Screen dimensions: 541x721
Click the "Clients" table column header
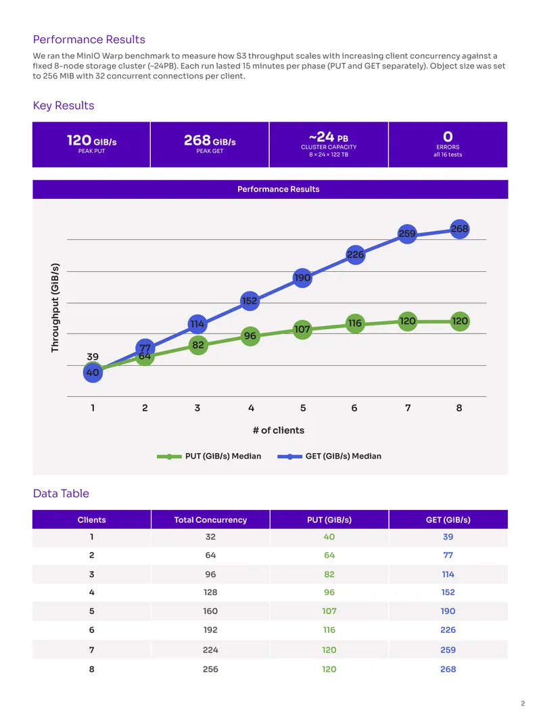(91, 519)
